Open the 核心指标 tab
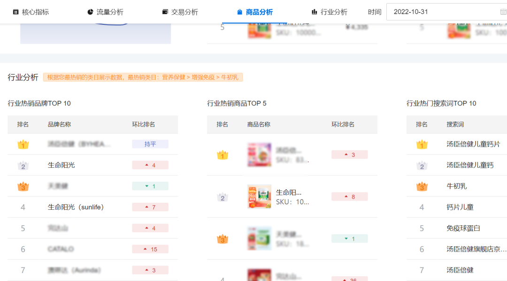 point(31,12)
